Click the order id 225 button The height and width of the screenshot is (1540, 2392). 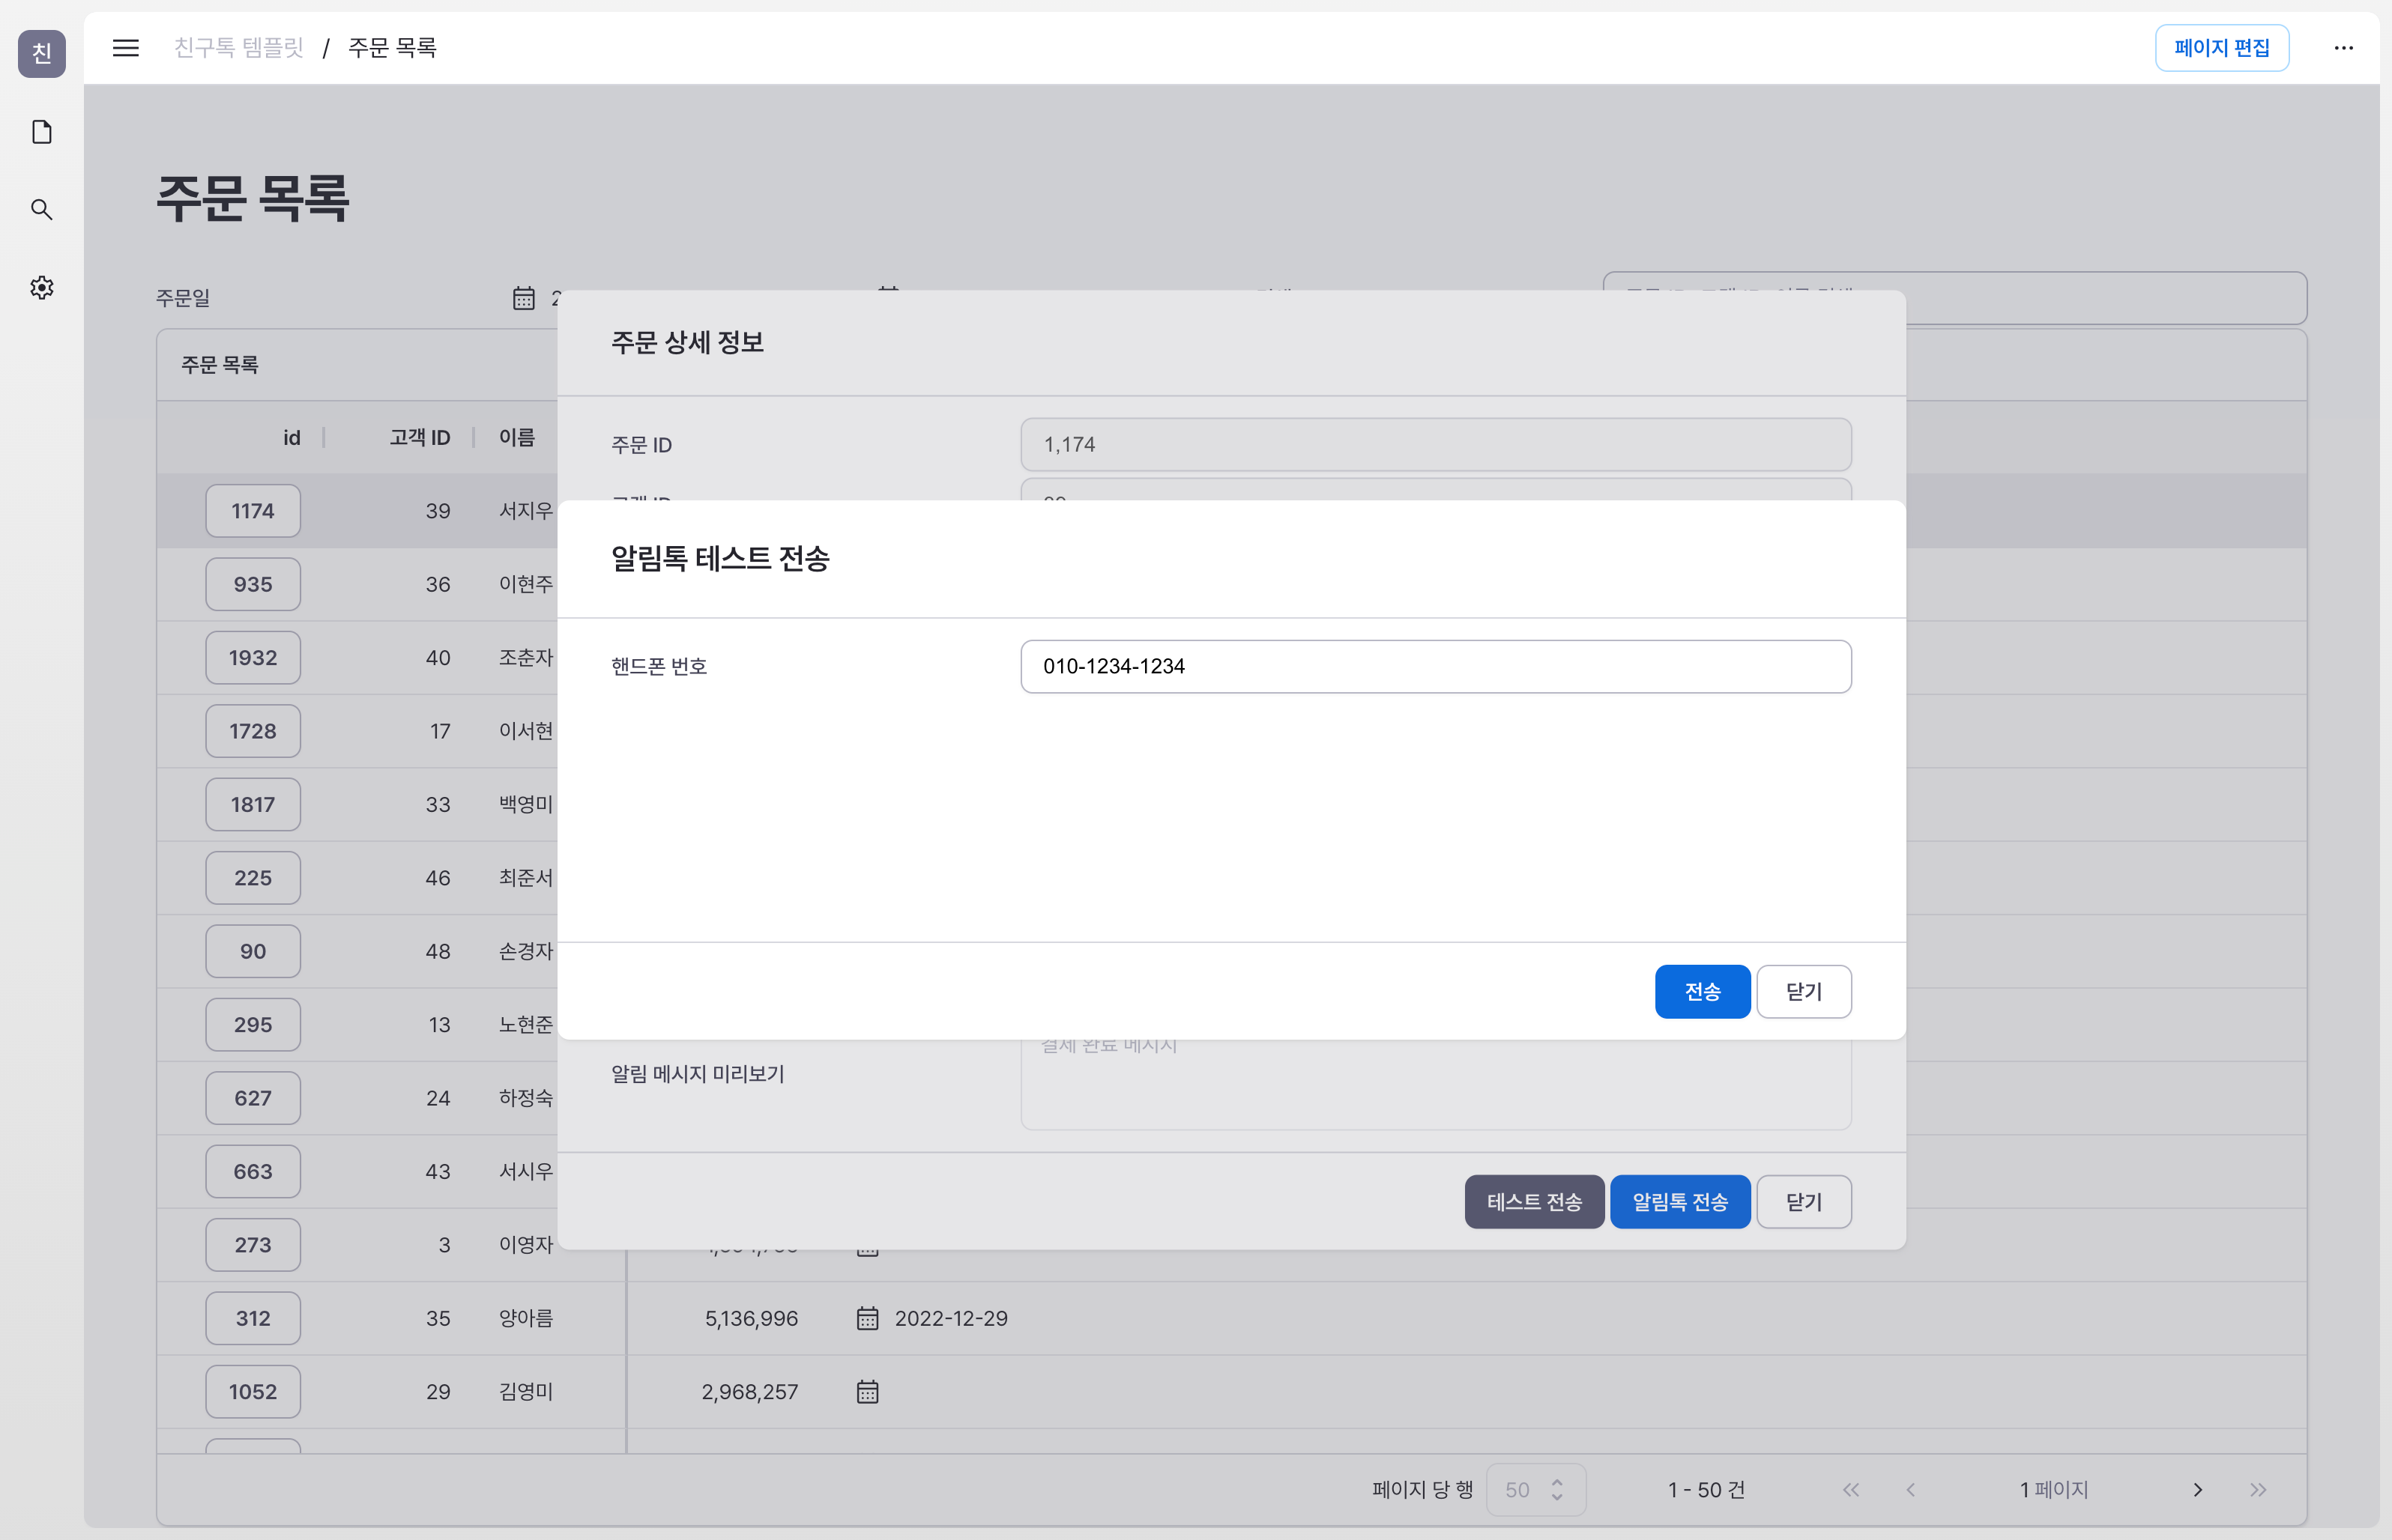point(253,878)
